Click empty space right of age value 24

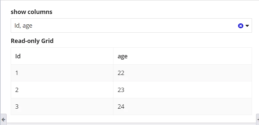[188, 107]
